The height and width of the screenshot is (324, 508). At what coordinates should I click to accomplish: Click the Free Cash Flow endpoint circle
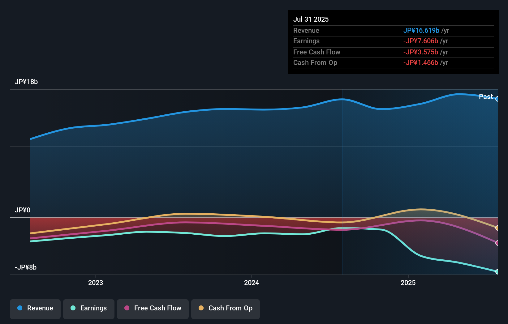tap(497, 243)
